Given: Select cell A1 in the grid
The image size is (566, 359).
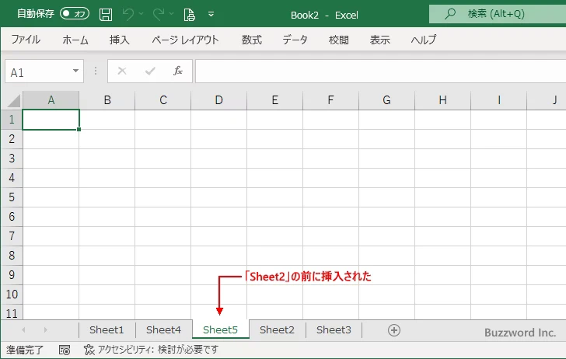Looking at the screenshot, I should (51, 120).
